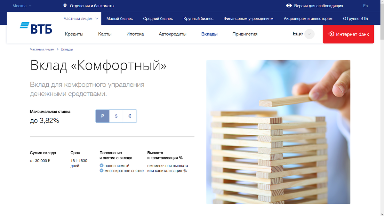This screenshot has width=384, height=216.
Task: Click the term text 181-1830 дней
Action: tap(79, 163)
